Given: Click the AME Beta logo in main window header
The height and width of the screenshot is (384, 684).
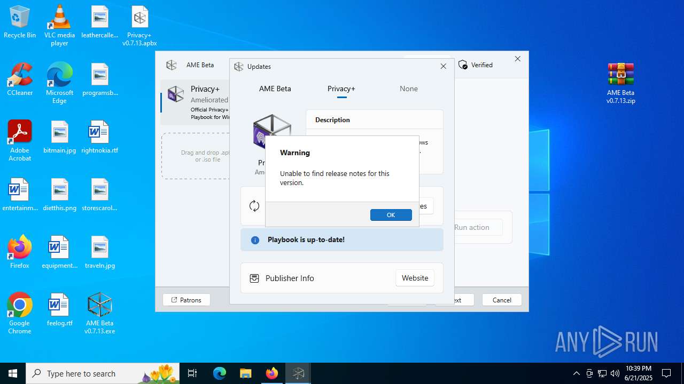Looking at the screenshot, I should point(172,65).
